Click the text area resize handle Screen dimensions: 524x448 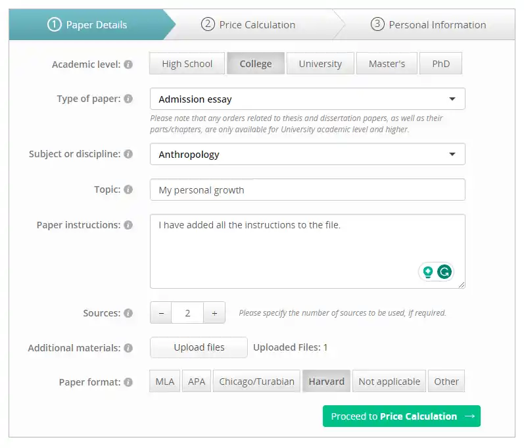click(462, 285)
